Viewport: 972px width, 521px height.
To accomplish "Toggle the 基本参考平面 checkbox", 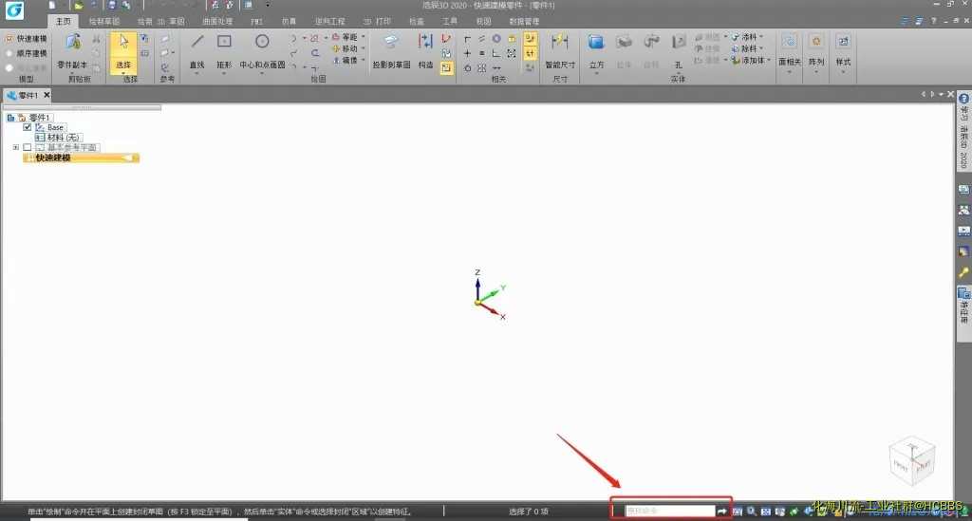I will 28,147.
